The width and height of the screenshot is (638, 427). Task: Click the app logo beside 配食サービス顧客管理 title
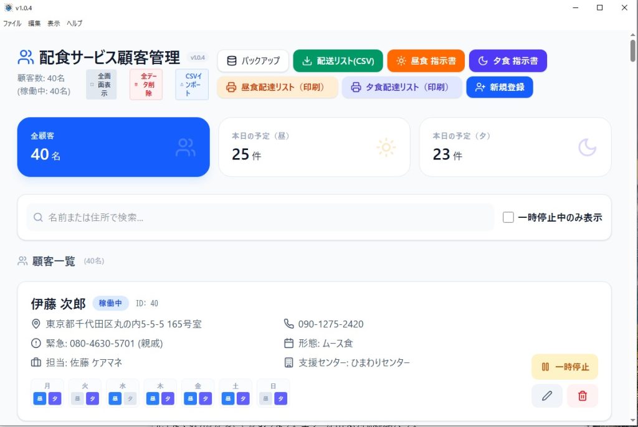pyautogui.click(x=26, y=58)
